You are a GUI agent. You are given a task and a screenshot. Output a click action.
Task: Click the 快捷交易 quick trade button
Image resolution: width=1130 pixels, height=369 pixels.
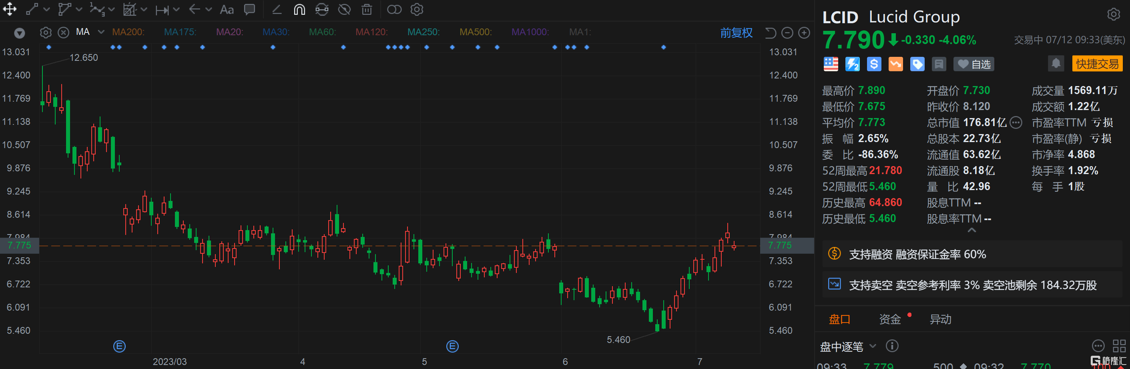pos(1097,64)
